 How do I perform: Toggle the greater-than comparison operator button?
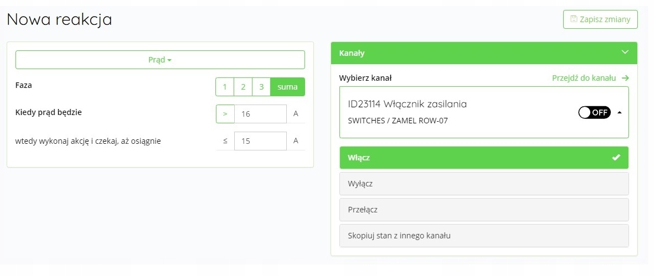coord(225,113)
